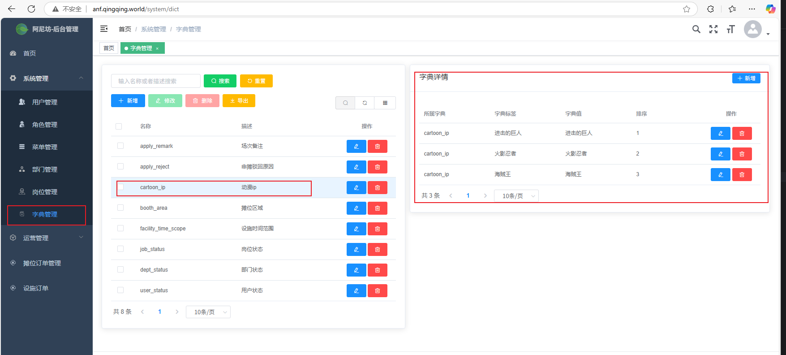The image size is (786, 355).
Task: Expand the 运营管理 sidebar menu
Action: pyautogui.click(x=47, y=238)
